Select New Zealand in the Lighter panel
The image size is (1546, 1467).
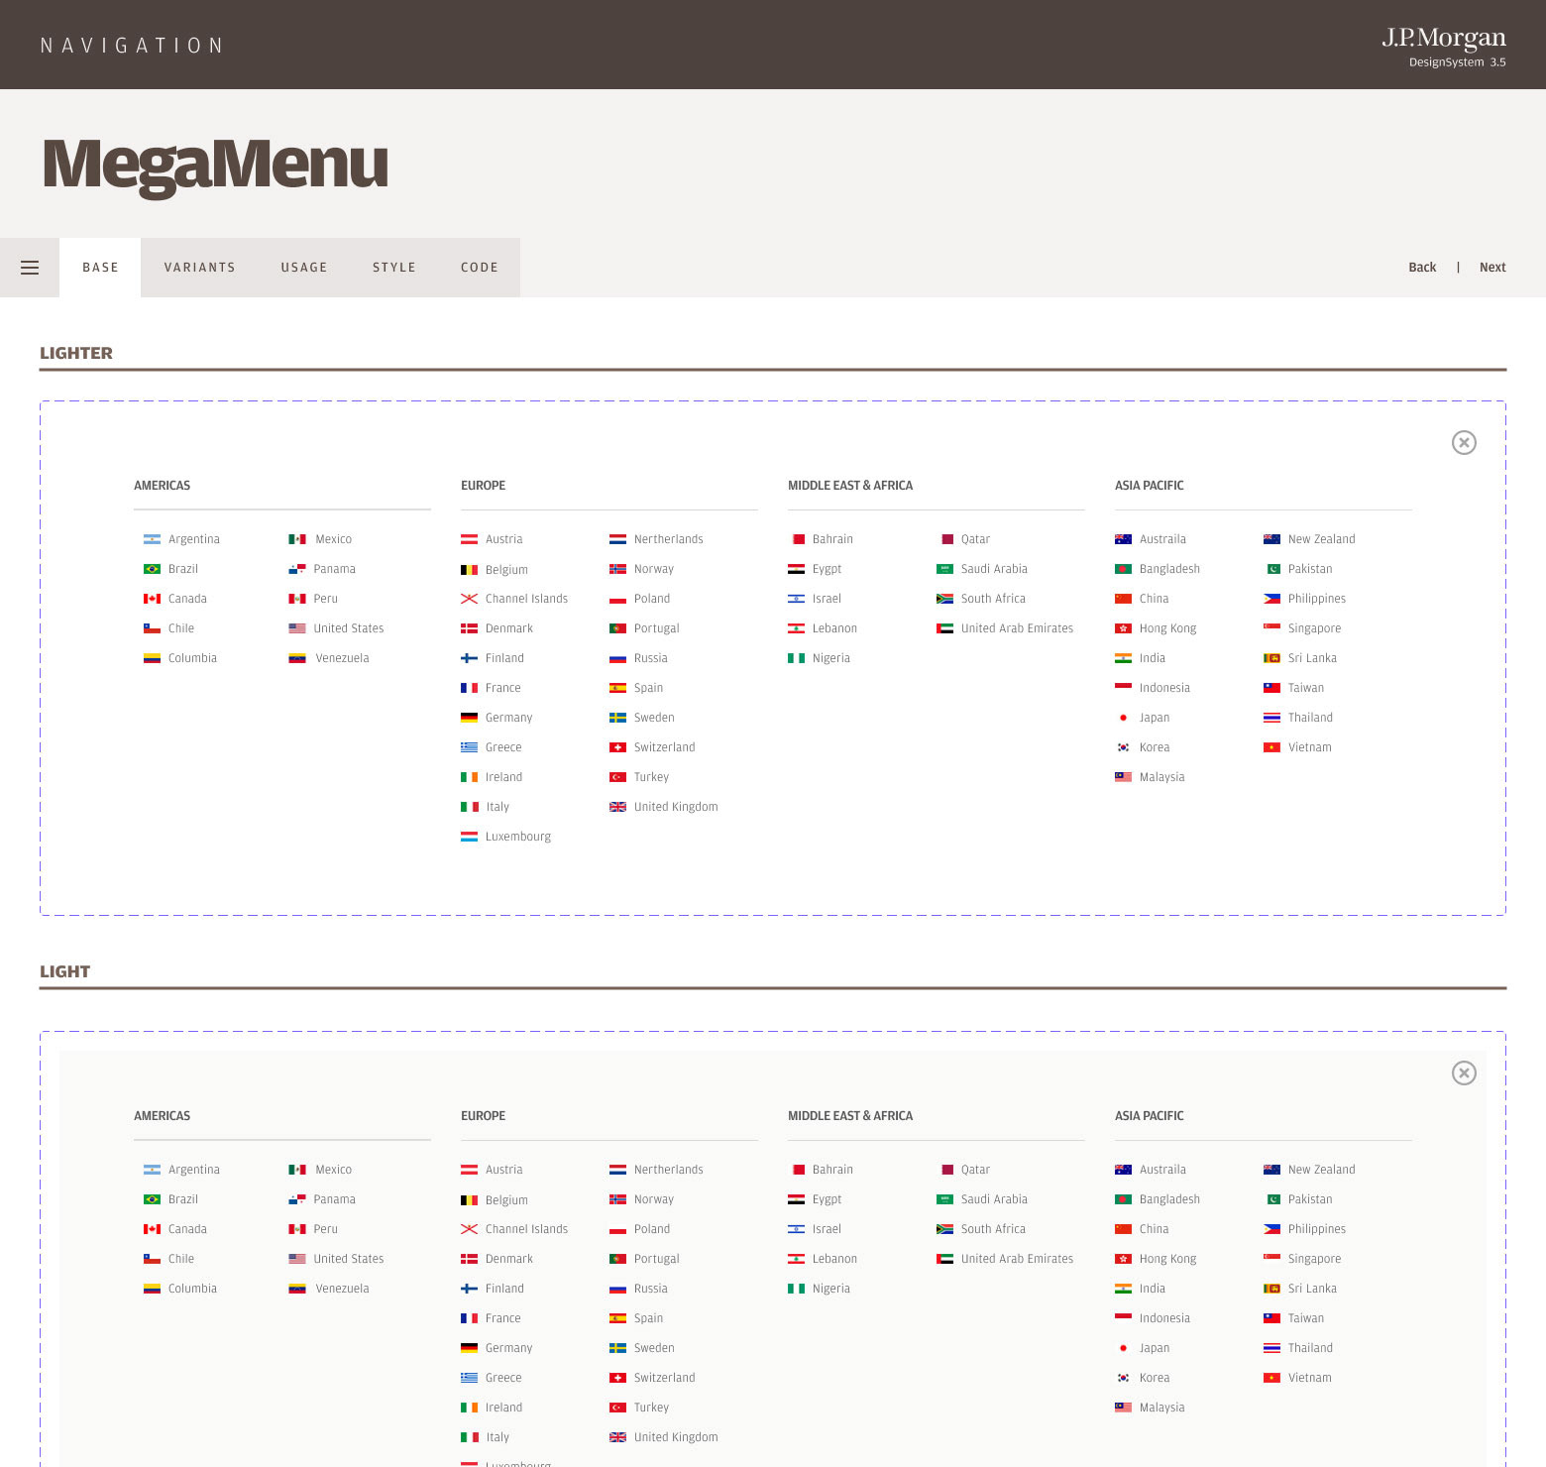1322,539
